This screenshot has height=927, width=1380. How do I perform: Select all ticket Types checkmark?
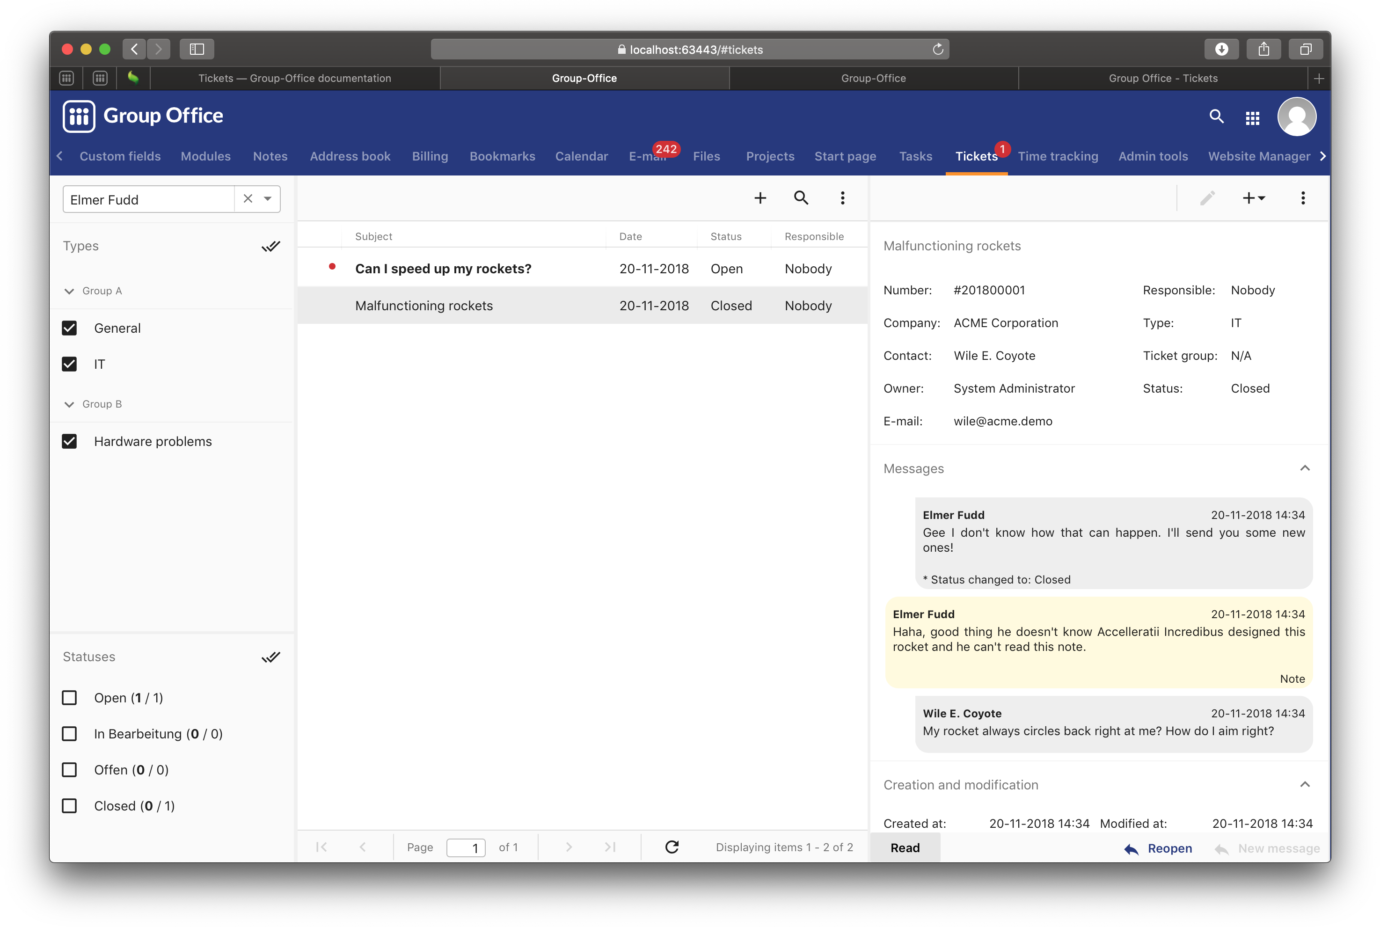271,246
